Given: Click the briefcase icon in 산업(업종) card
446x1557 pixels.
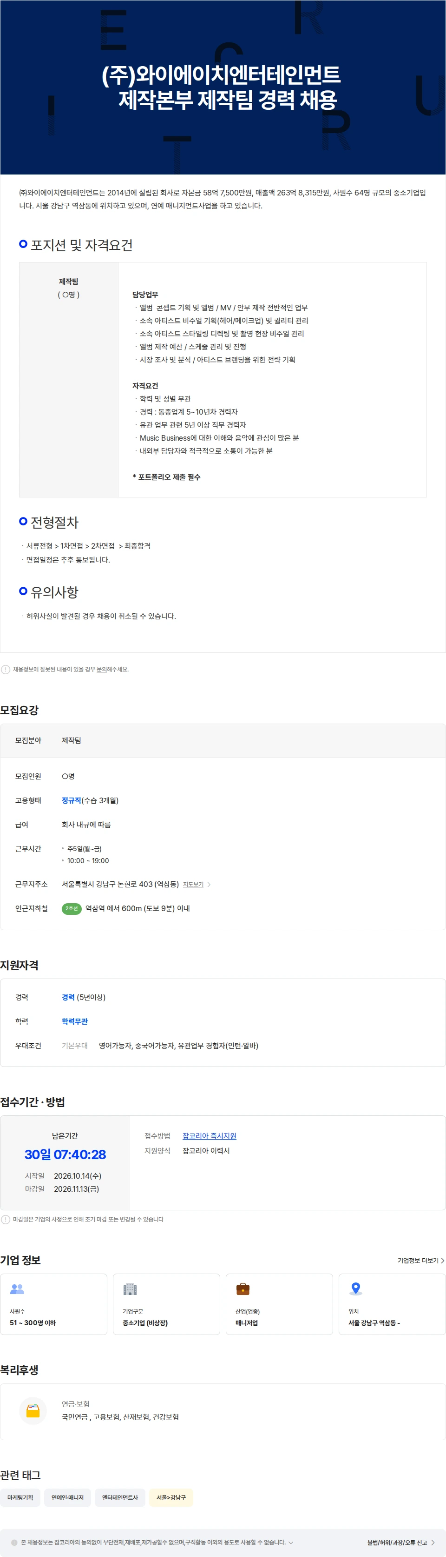Looking at the screenshot, I should [x=243, y=1289].
